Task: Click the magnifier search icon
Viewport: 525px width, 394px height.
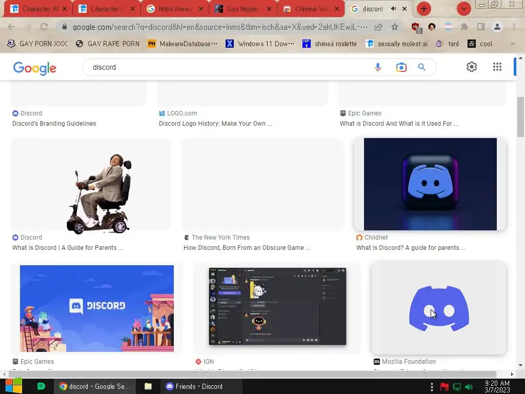Action: [x=421, y=67]
